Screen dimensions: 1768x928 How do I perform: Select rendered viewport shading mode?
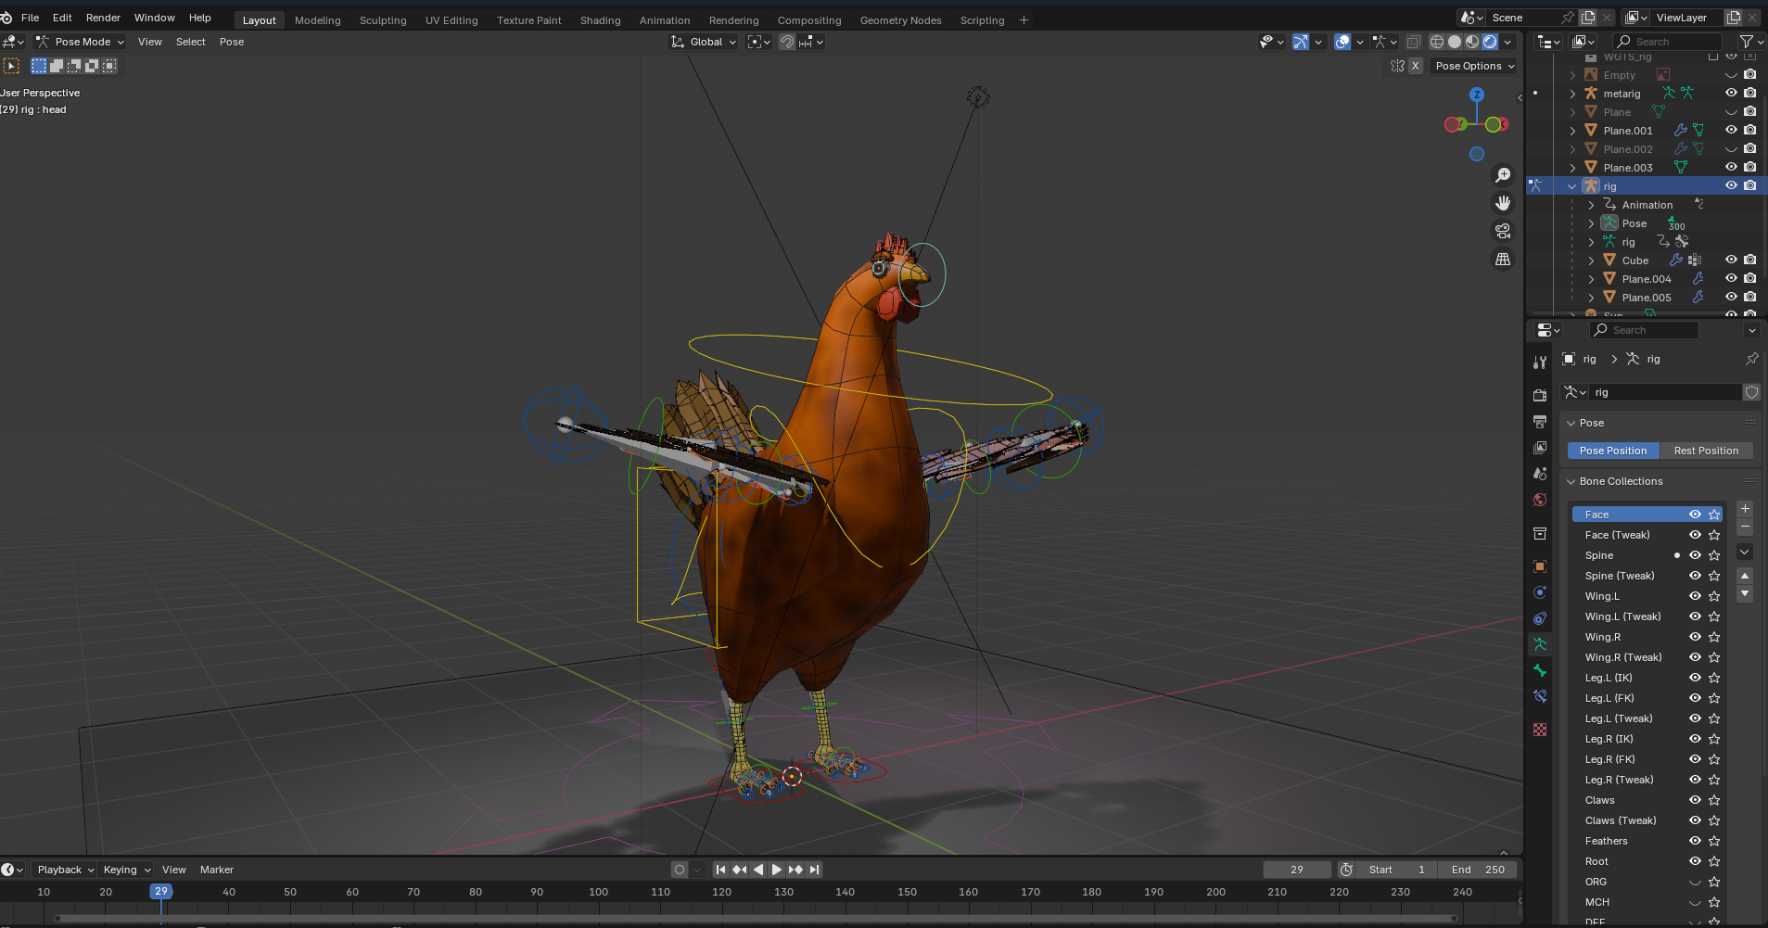[x=1490, y=42]
